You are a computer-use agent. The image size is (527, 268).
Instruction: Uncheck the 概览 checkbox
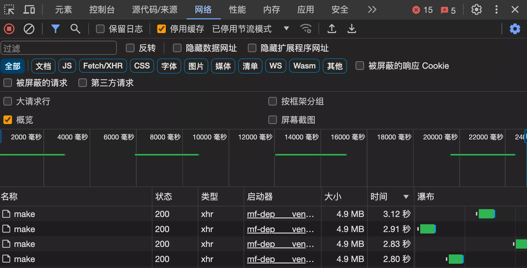pos(8,120)
